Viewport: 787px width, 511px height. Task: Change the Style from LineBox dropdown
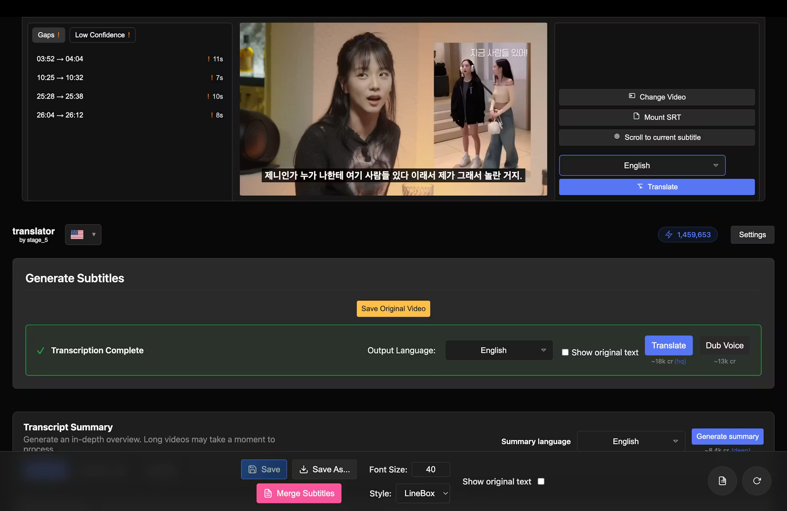coord(422,493)
